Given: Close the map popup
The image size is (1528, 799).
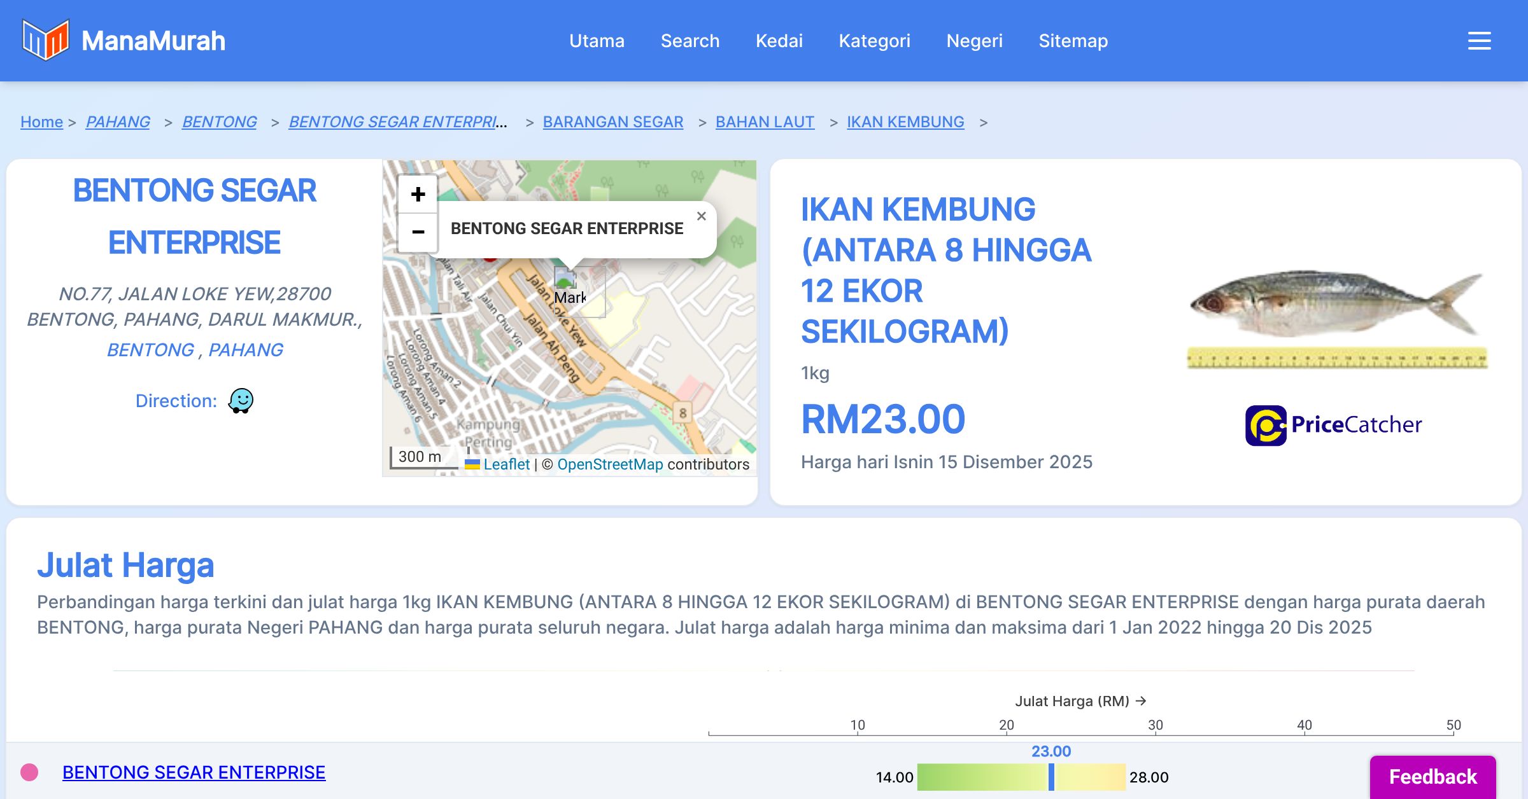Looking at the screenshot, I should (701, 216).
